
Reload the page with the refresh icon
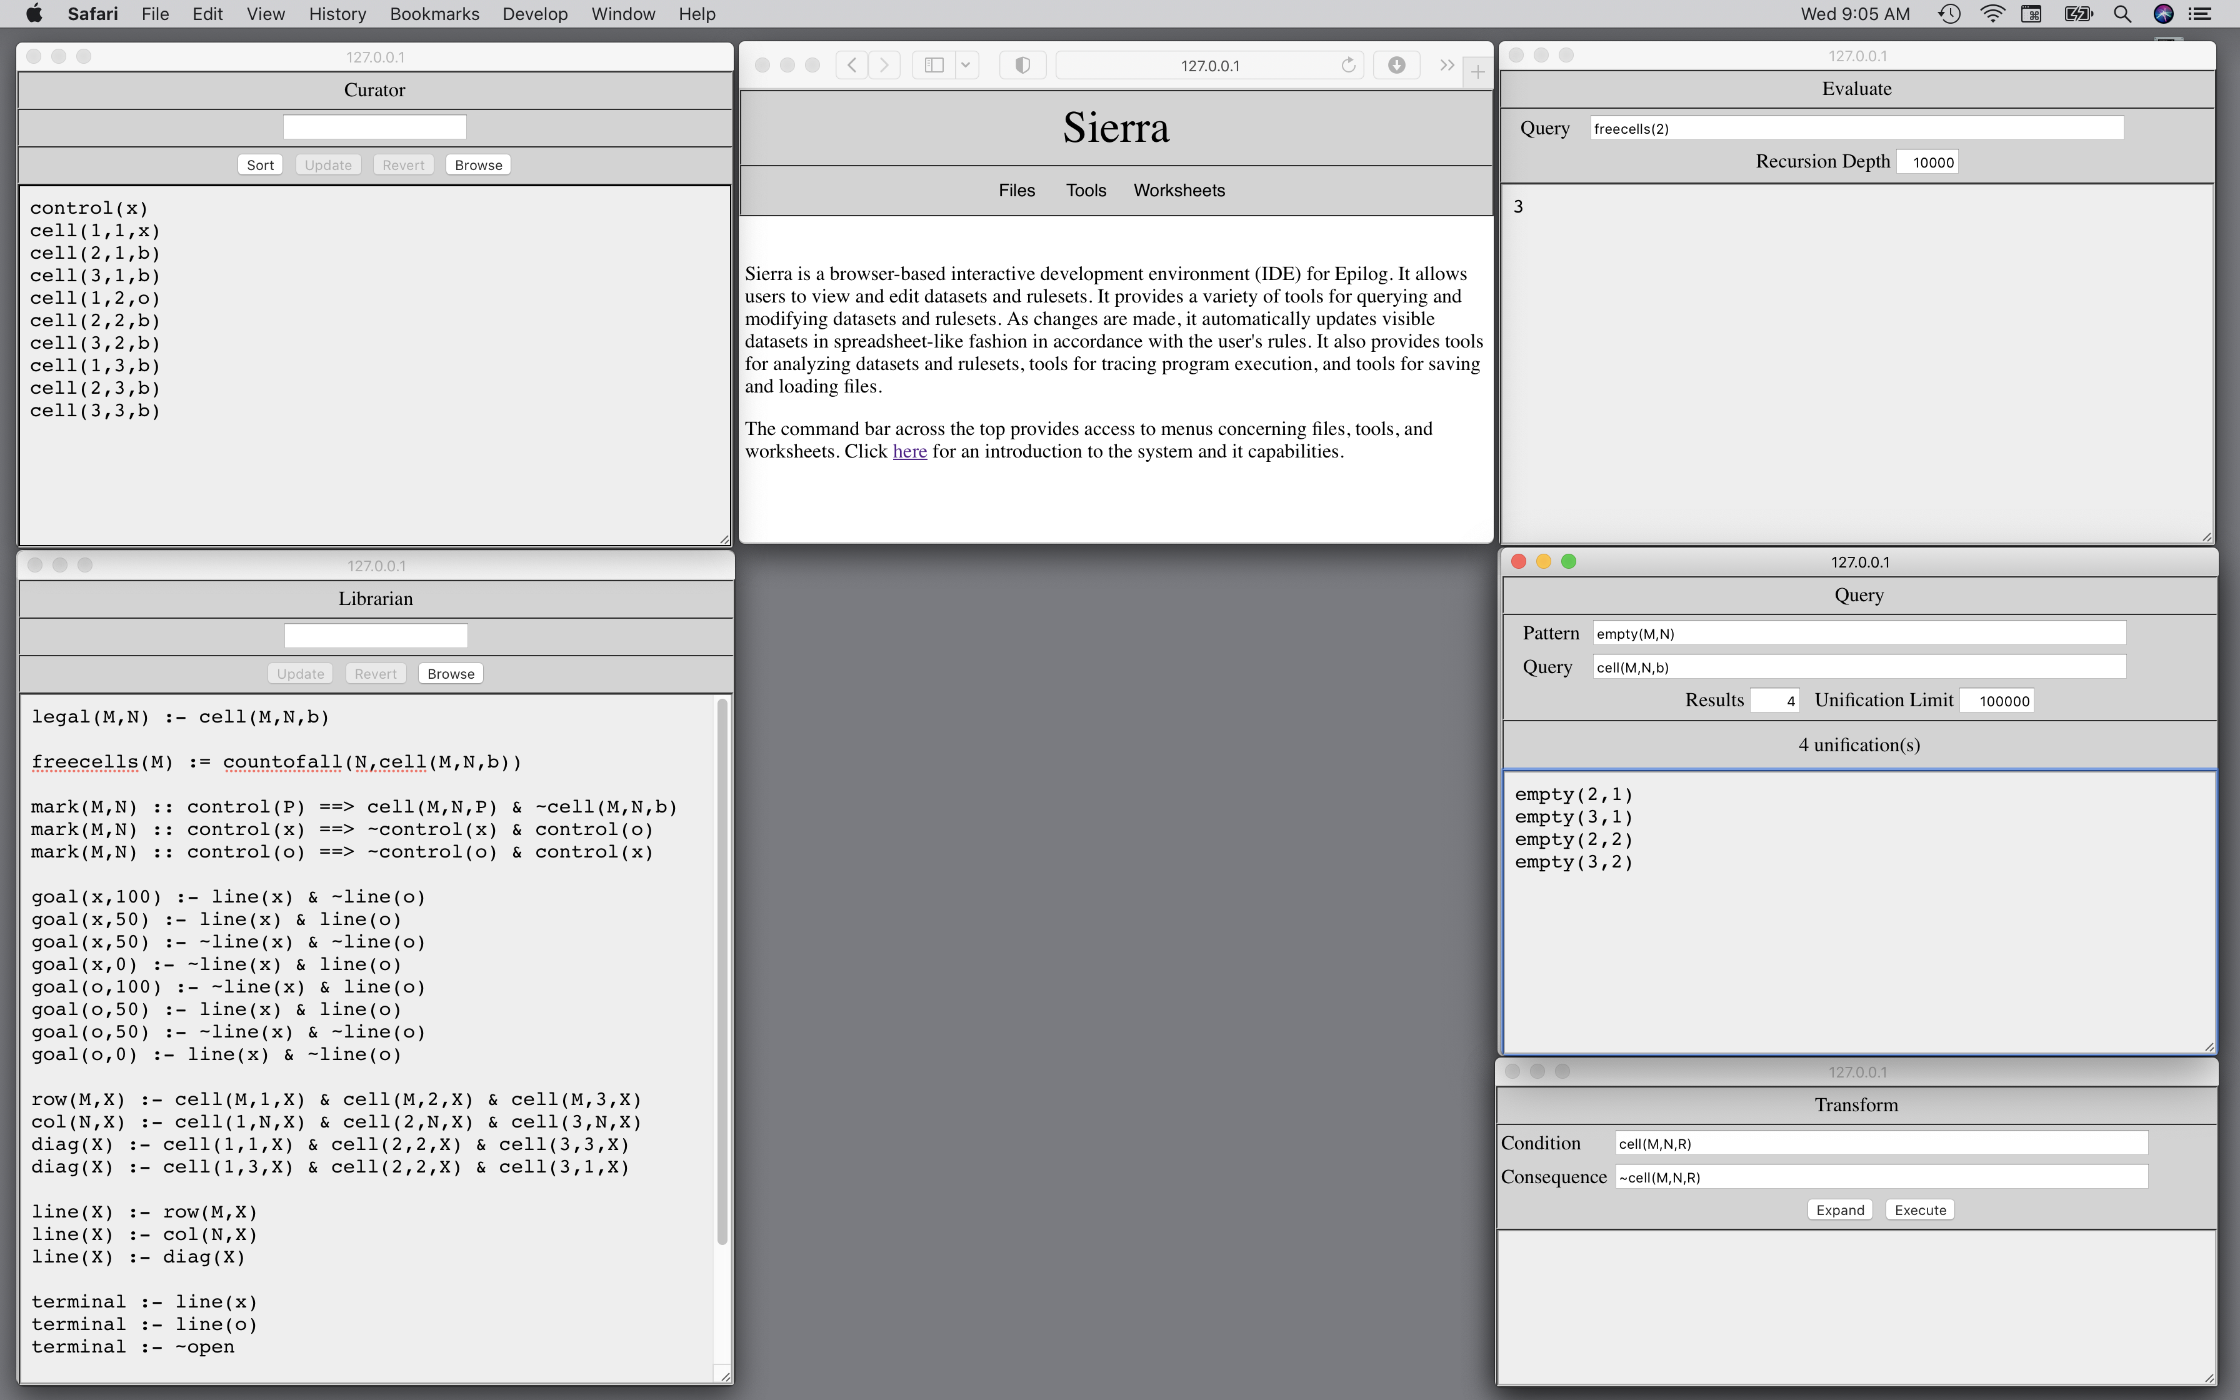click(1349, 65)
